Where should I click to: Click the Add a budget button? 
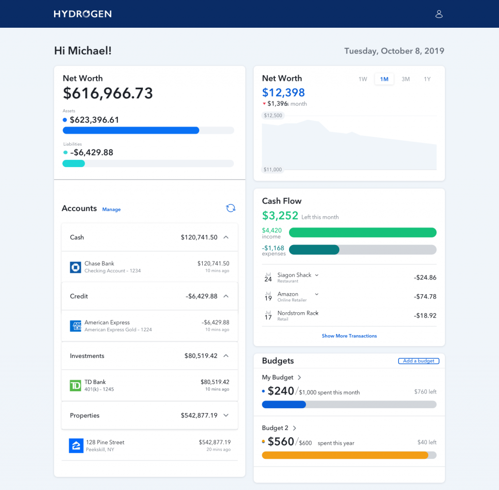click(418, 361)
